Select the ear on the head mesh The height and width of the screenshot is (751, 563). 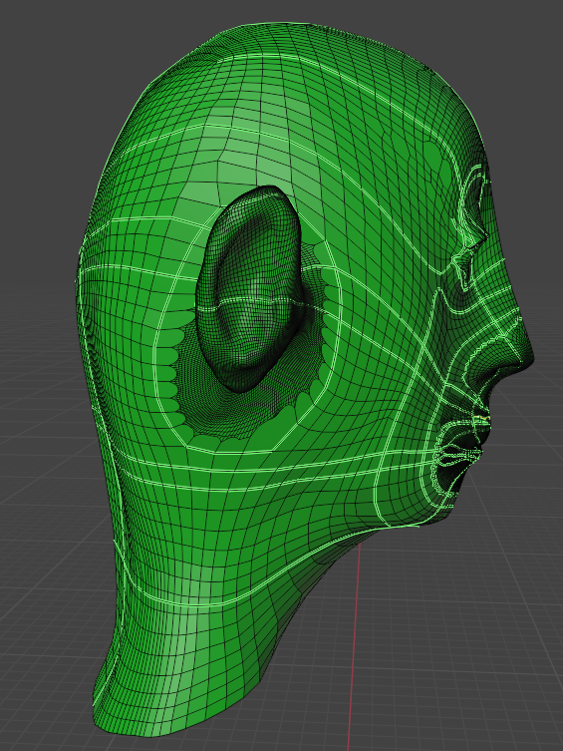[x=251, y=287]
